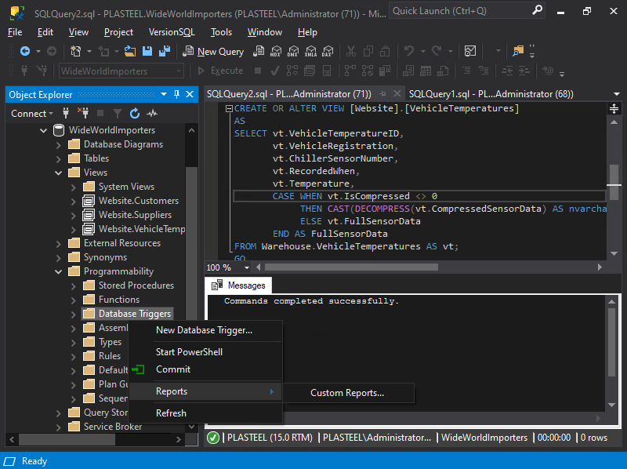This screenshot has height=469, width=627.
Task: Click the navigate Back arrow icon
Action: 24,51
